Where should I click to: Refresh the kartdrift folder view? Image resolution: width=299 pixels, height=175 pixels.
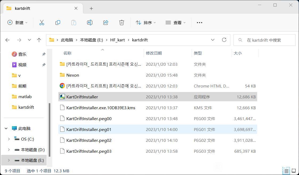click(224, 40)
